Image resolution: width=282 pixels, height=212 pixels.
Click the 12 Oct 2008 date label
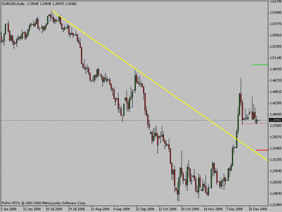[x=167, y=209]
